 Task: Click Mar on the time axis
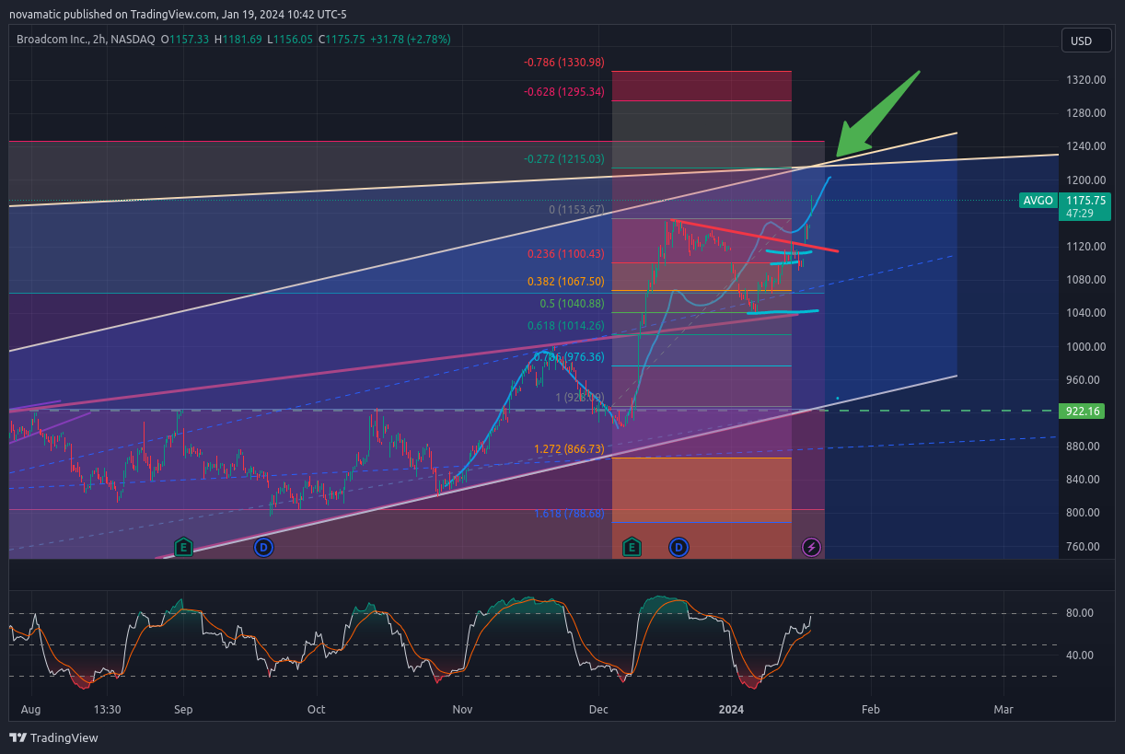tap(1003, 710)
